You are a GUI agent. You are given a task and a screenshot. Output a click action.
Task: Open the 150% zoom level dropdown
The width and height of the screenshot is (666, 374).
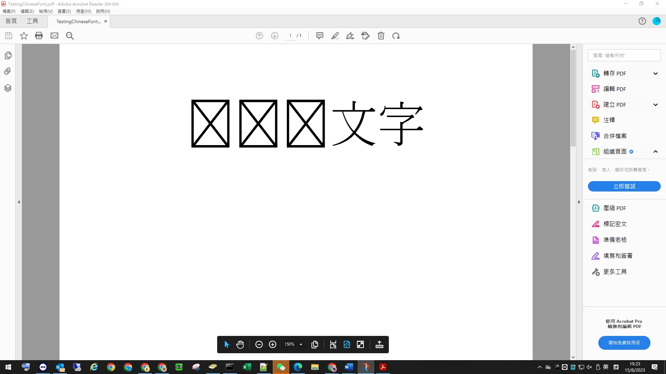pos(301,344)
